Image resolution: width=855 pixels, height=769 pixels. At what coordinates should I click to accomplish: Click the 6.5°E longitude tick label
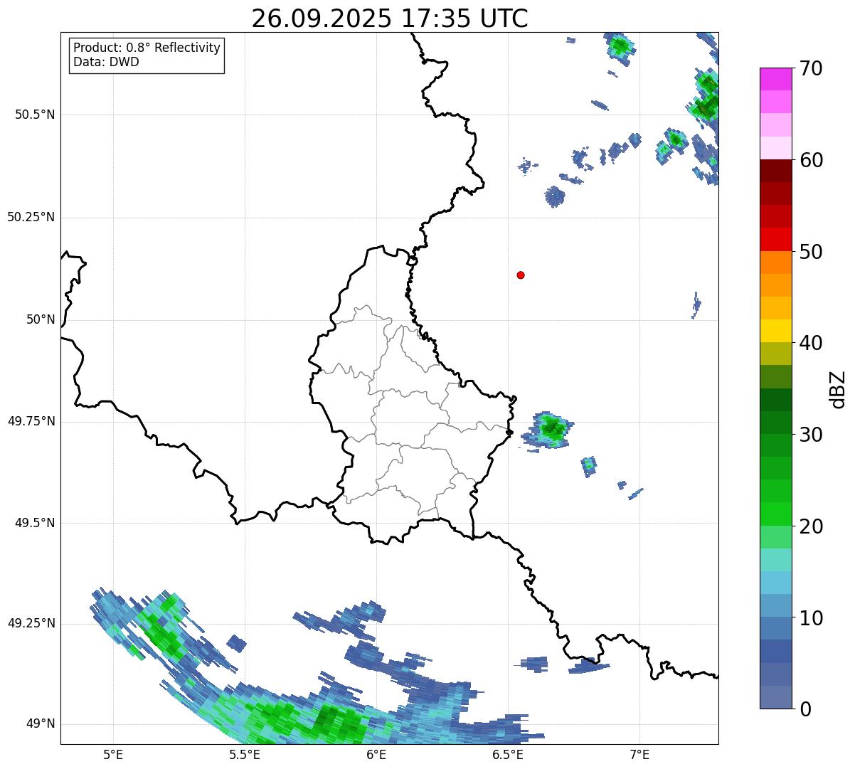tap(508, 754)
